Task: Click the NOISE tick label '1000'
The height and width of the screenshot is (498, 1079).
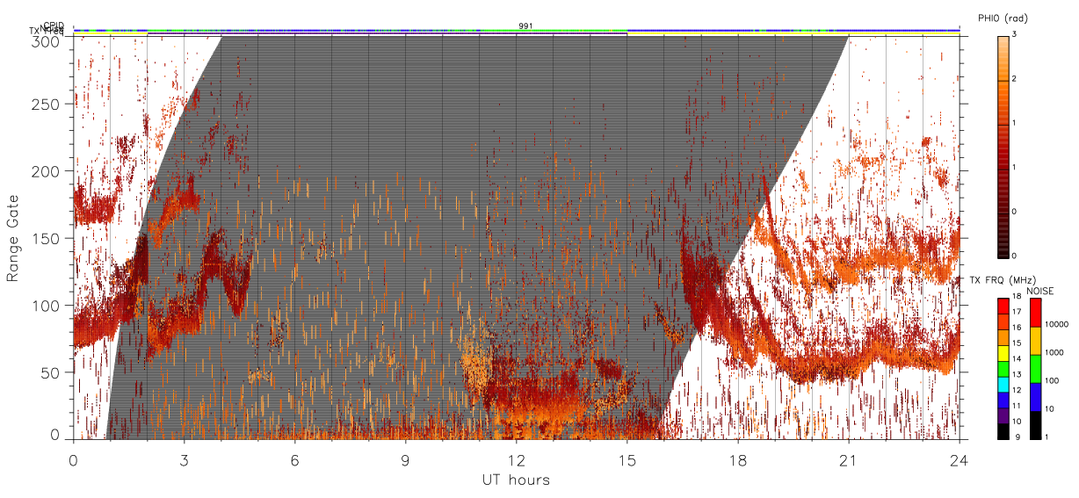Action: (1054, 352)
